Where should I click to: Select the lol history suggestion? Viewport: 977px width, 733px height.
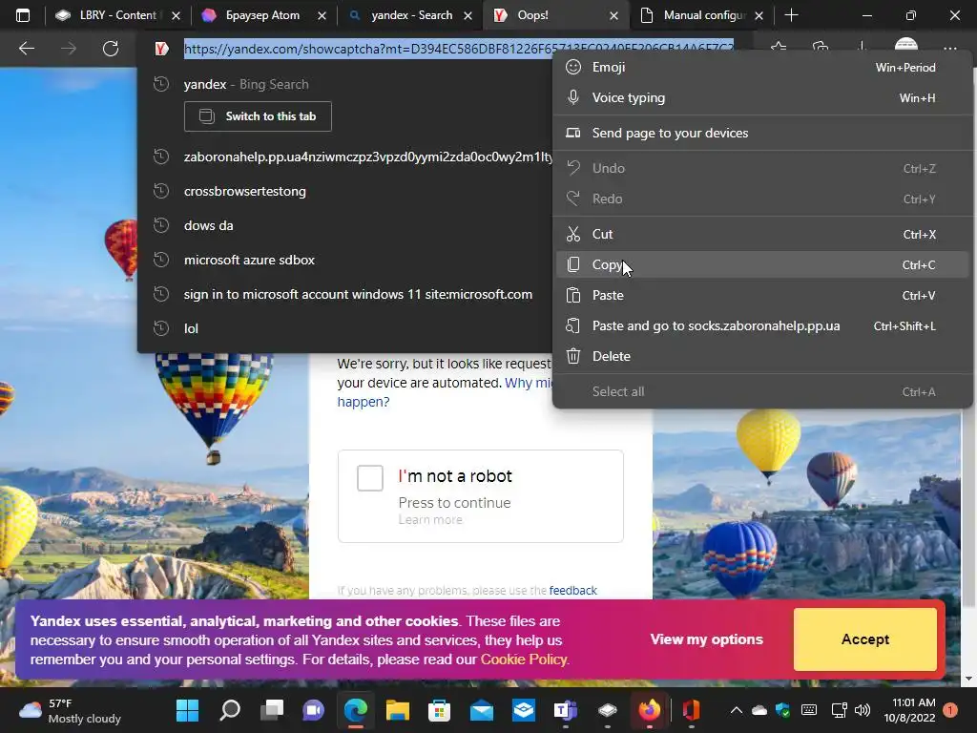(344, 328)
